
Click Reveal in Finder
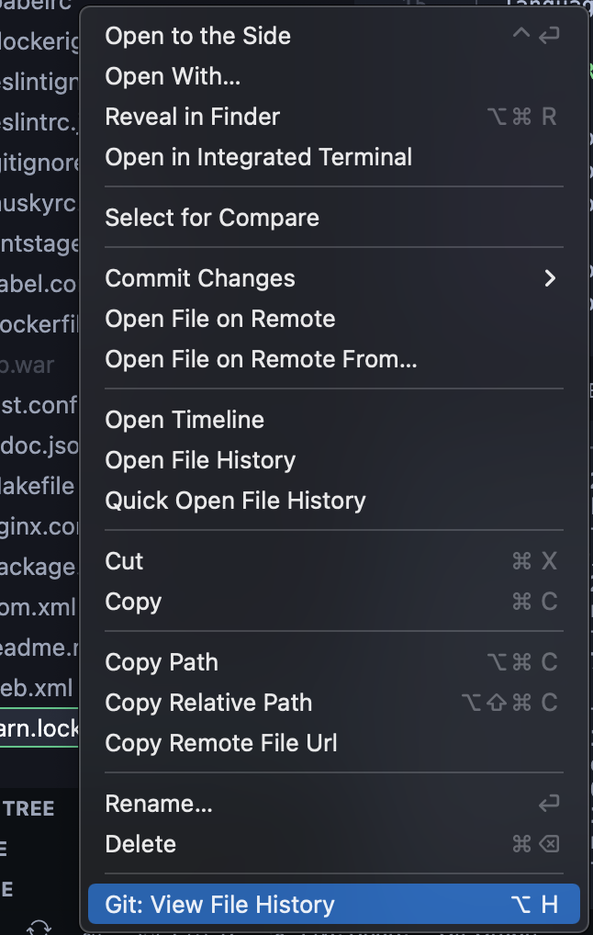click(192, 117)
